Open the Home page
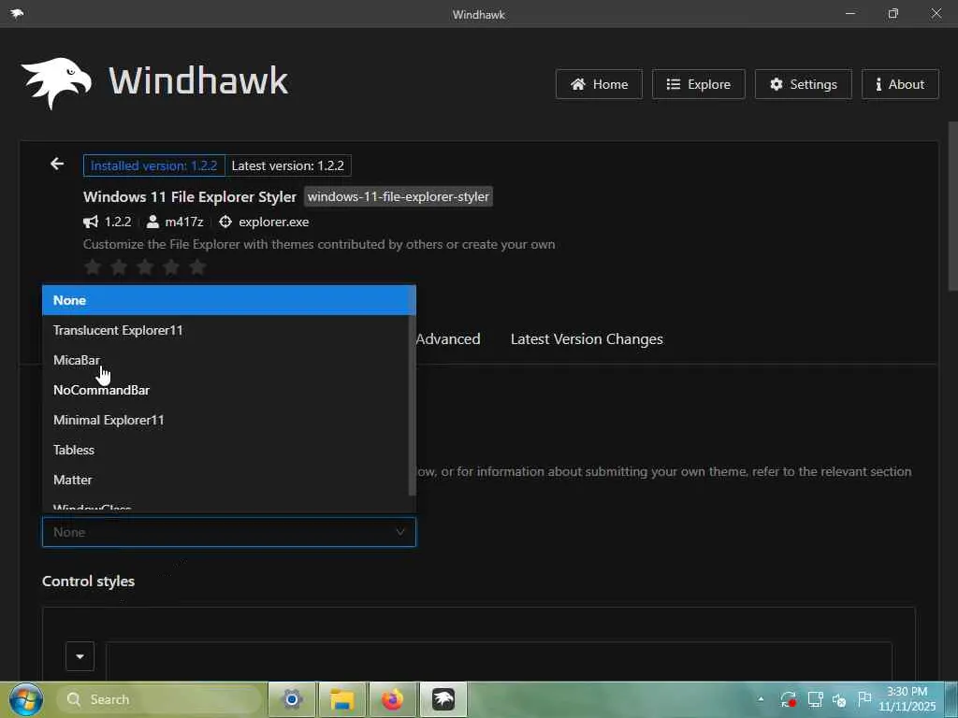958x718 pixels. click(x=599, y=84)
